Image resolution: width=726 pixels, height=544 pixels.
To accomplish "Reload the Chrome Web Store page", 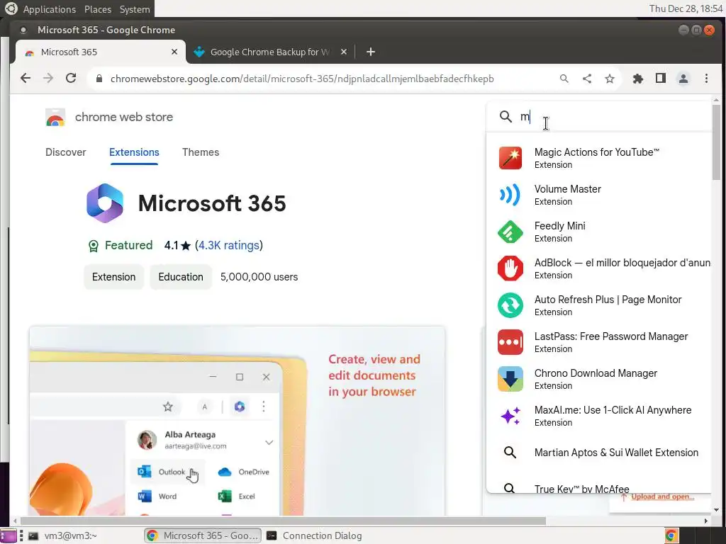I will (71, 78).
